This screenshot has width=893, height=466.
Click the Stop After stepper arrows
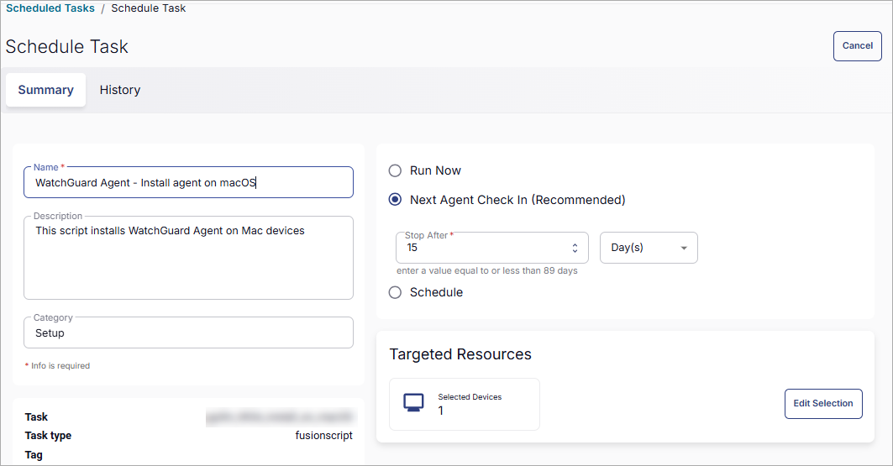pos(575,248)
